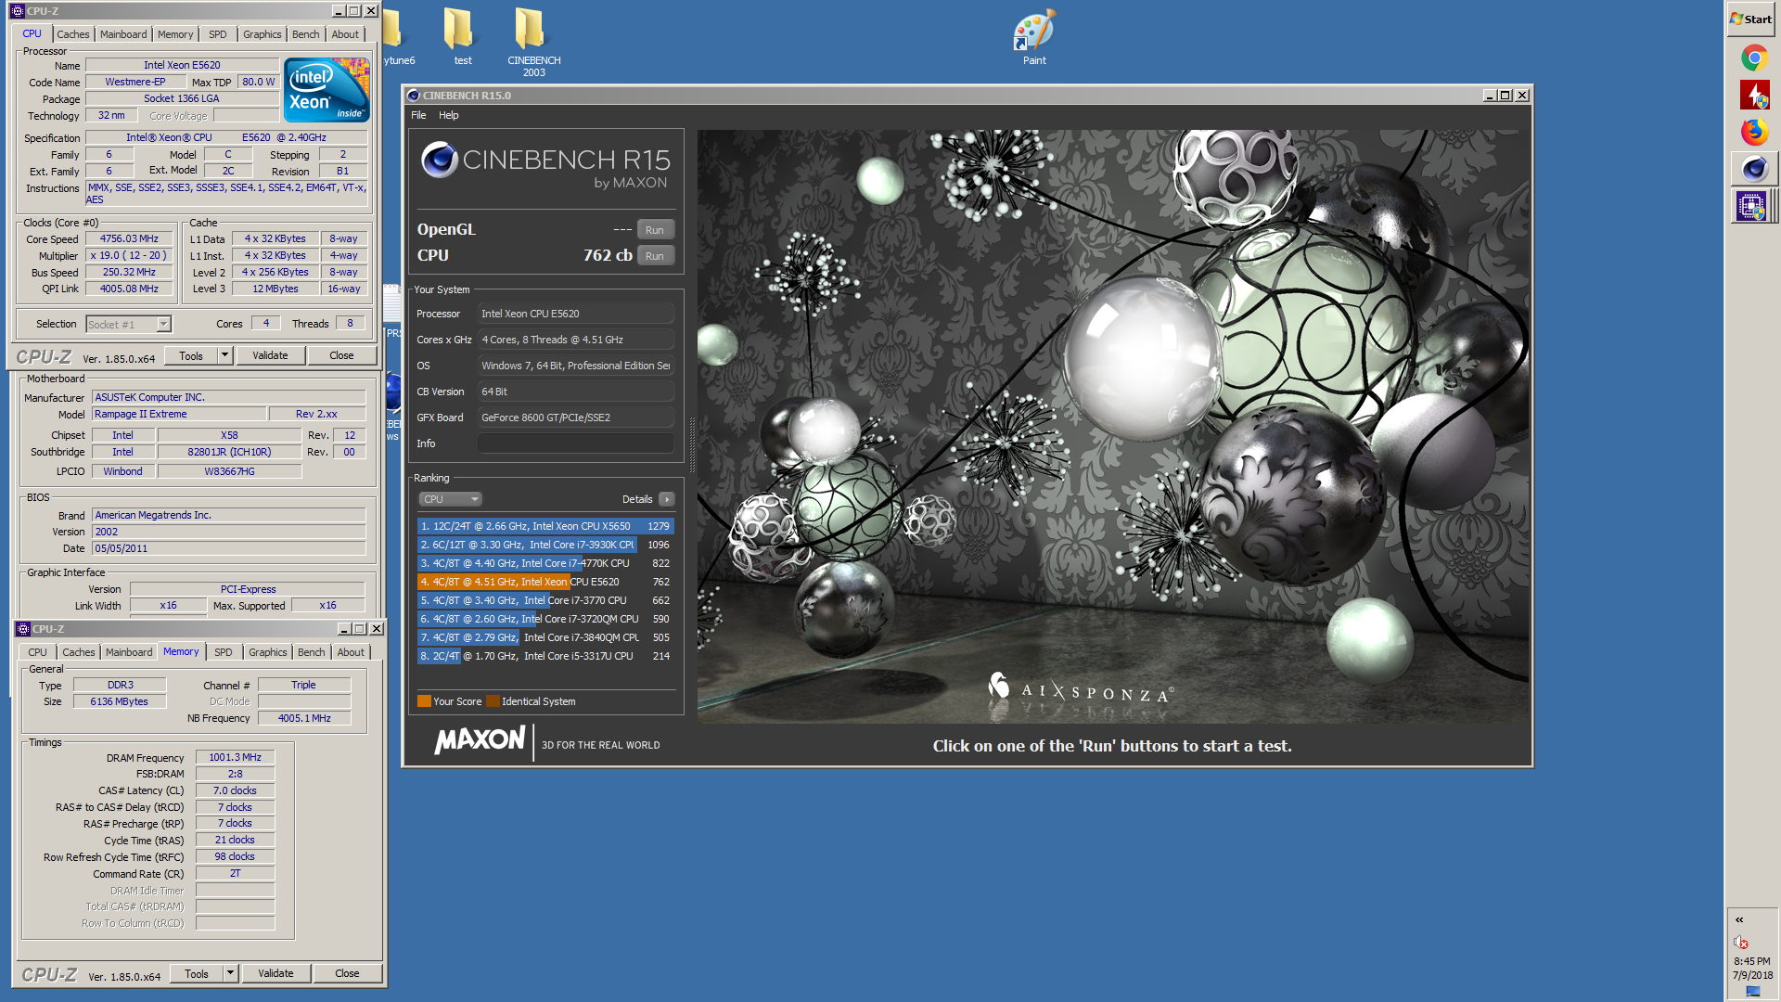Click the orange Your Score legend swatch
This screenshot has width=1781, height=1002.
coord(424,701)
